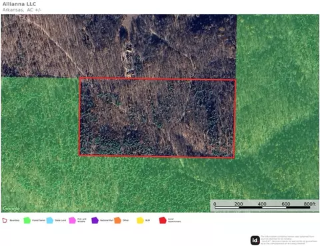Click the yellow BLM legend swatch
This screenshot has width=320, height=246.
click(x=140, y=220)
